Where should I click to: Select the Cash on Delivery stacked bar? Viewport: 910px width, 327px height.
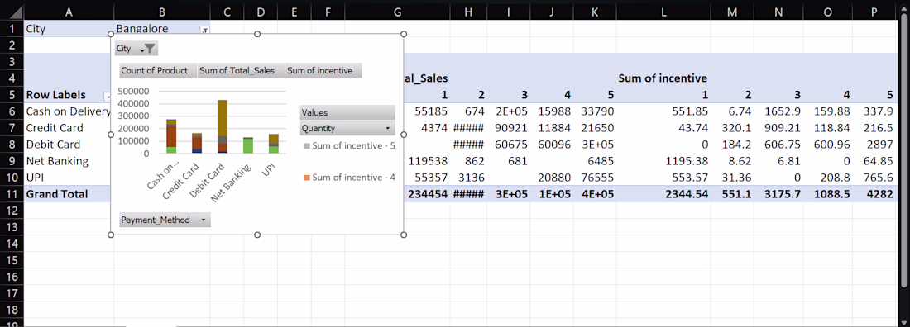coord(171,136)
